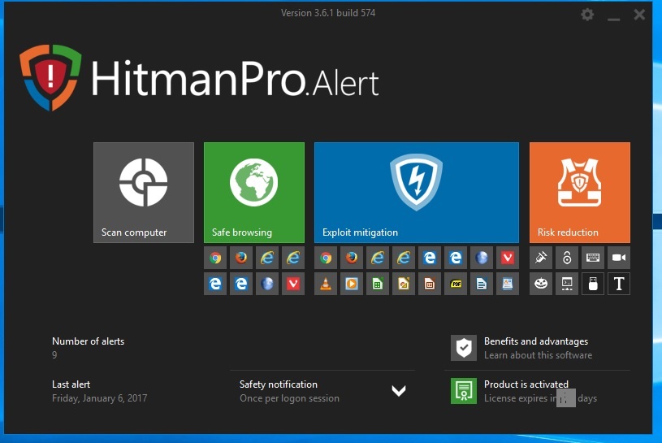Click globe browser icon under Safe browsing
Viewport: 662px width, 443px height.
(x=267, y=284)
